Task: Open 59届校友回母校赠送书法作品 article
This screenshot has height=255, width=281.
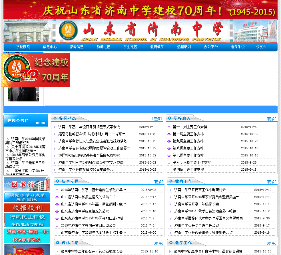Action: pyautogui.click(x=91, y=156)
